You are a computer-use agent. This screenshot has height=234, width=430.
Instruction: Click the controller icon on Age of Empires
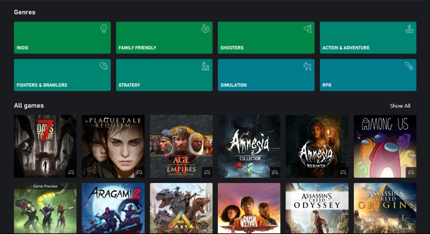[207, 172]
